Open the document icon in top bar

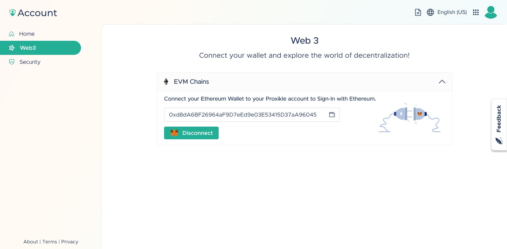coord(418,12)
